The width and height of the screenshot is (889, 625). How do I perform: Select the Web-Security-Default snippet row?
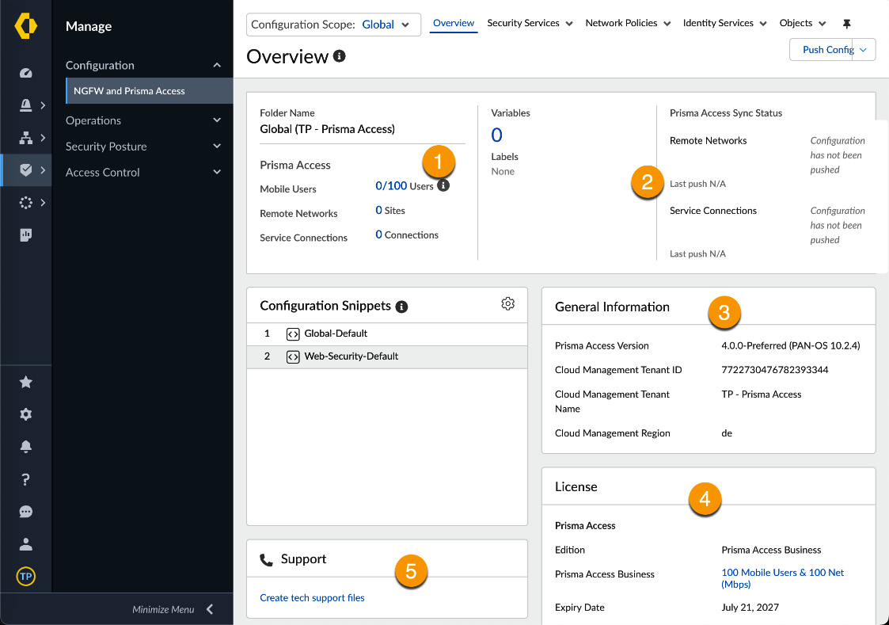pyautogui.click(x=386, y=356)
